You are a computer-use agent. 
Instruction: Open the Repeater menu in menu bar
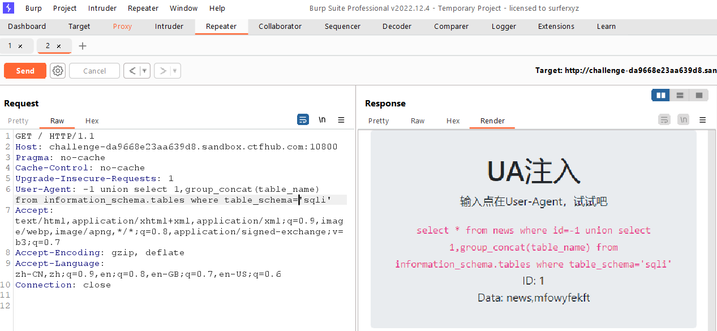pos(143,8)
